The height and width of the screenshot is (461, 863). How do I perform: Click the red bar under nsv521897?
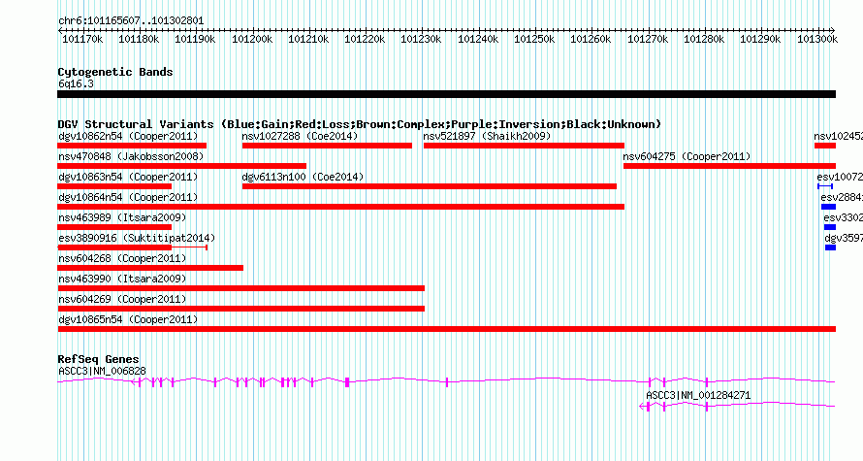click(x=524, y=146)
